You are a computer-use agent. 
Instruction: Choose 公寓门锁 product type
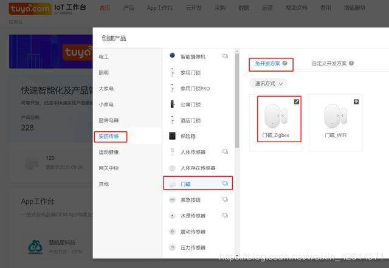[x=198, y=105]
